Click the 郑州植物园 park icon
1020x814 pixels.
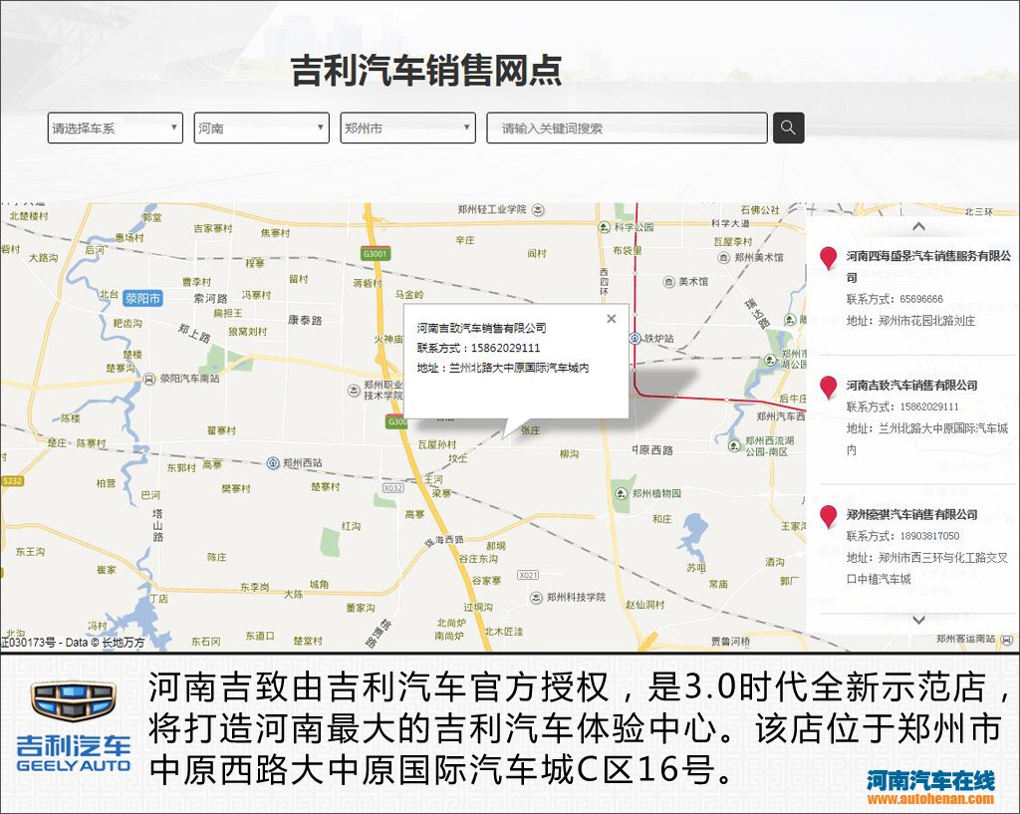[x=622, y=493]
